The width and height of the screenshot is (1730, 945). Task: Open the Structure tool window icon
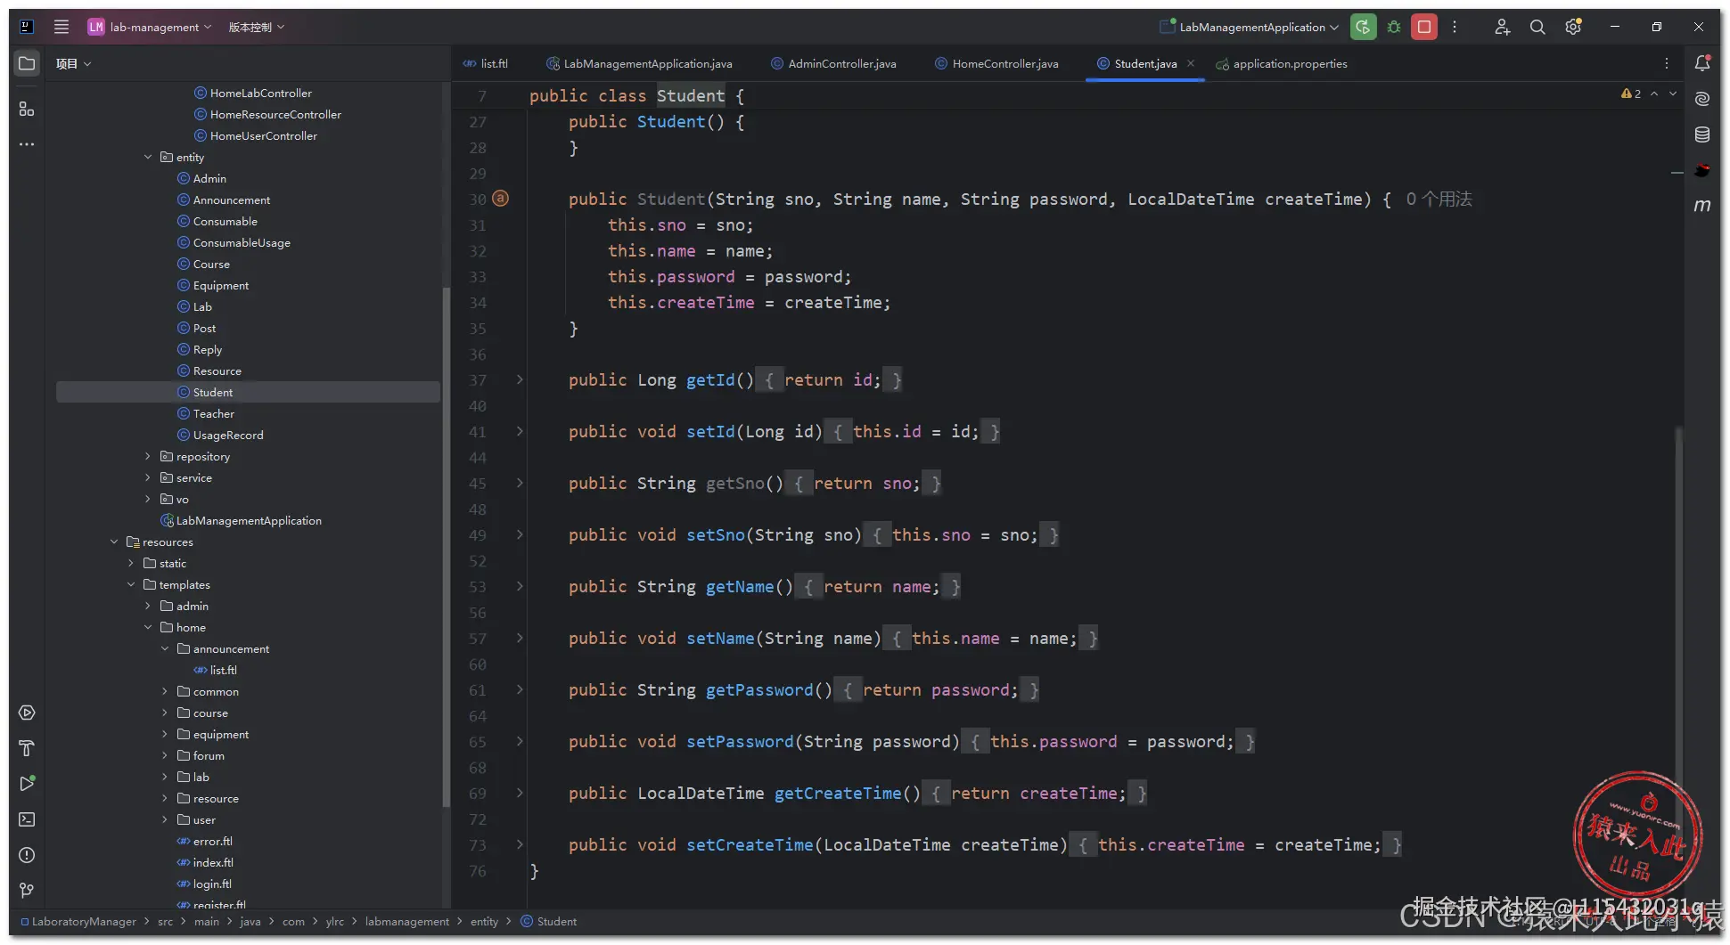(27, 109)
